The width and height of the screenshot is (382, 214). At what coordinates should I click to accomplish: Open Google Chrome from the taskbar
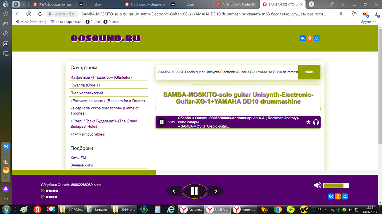(x=277, y=209)
